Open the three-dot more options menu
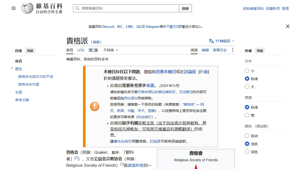 click(233, 50)
